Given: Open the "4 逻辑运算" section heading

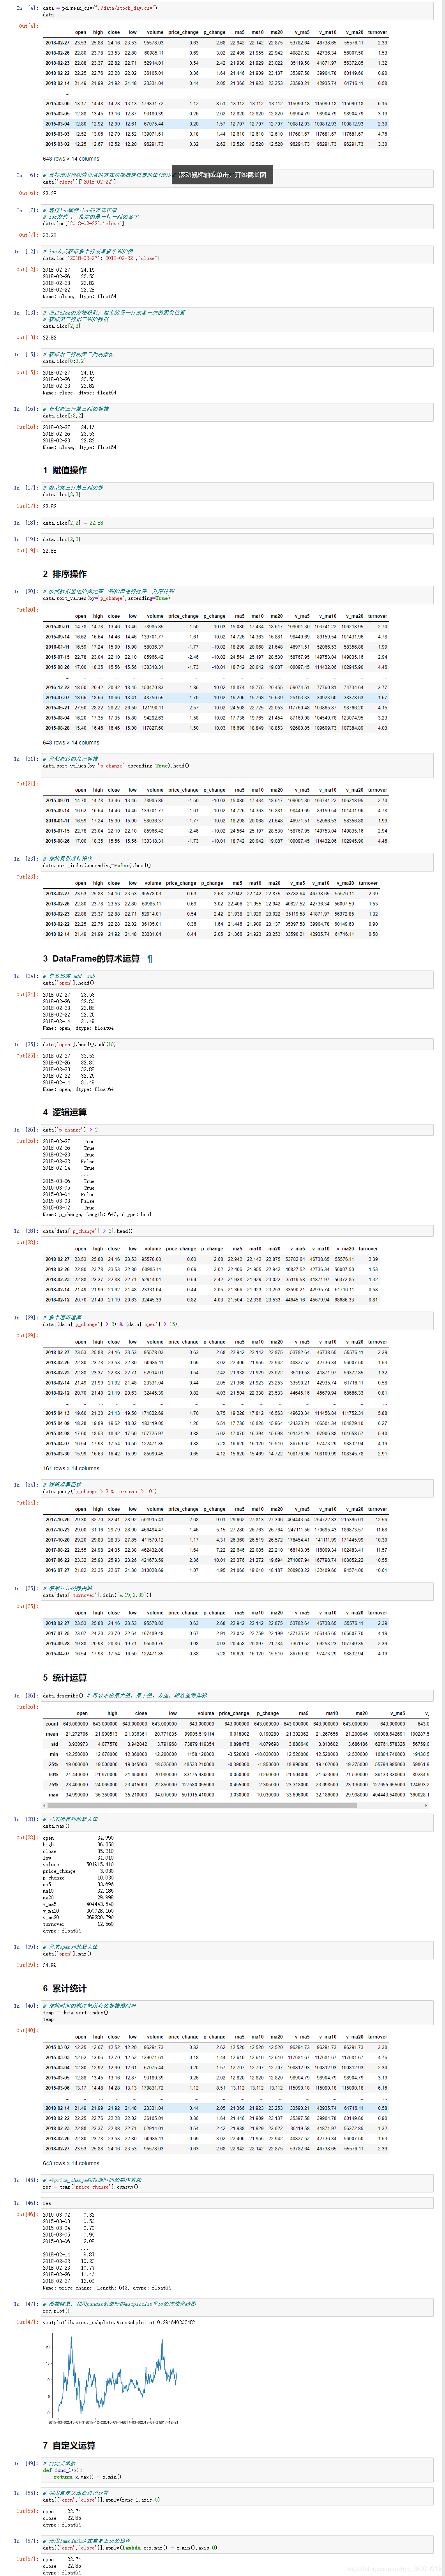Looking at the screenshot, I should pyautogui.click(x=65, y=1112).
